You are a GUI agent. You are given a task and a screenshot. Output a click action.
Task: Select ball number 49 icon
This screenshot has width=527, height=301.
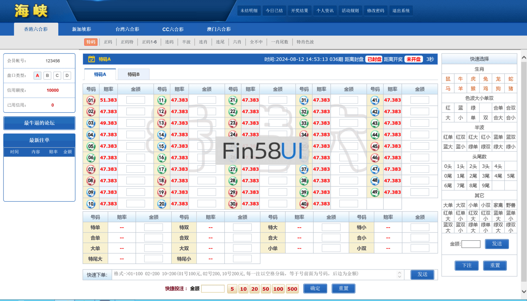click(375, 192)
